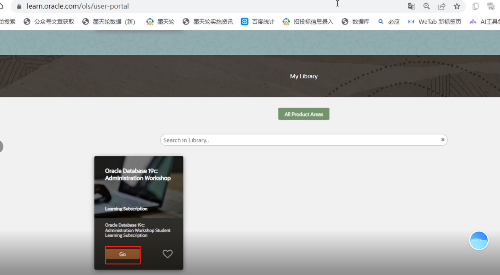
Task: Click the 公众号文章获取 globe favicon
Action: point(27,22)
